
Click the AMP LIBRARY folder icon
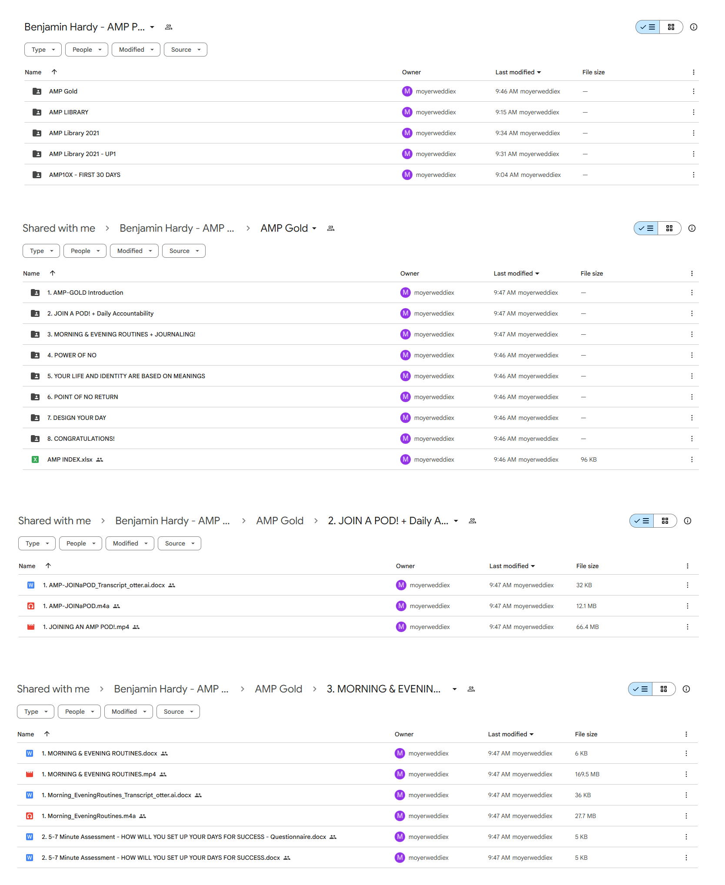point(37,112)
